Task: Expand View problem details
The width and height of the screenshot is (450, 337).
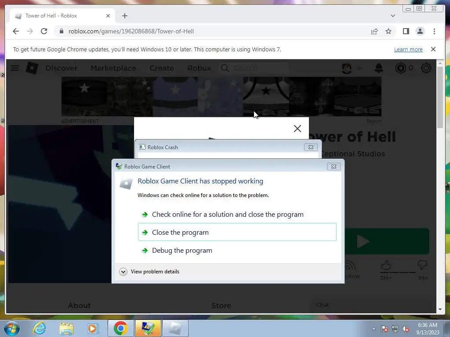Action: tap(149, 271)
